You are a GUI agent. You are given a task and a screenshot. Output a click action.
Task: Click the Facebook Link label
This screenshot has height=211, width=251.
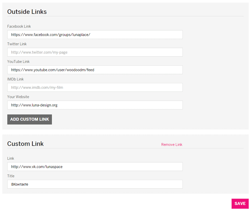pyautogui.click(x=19, y=26)
